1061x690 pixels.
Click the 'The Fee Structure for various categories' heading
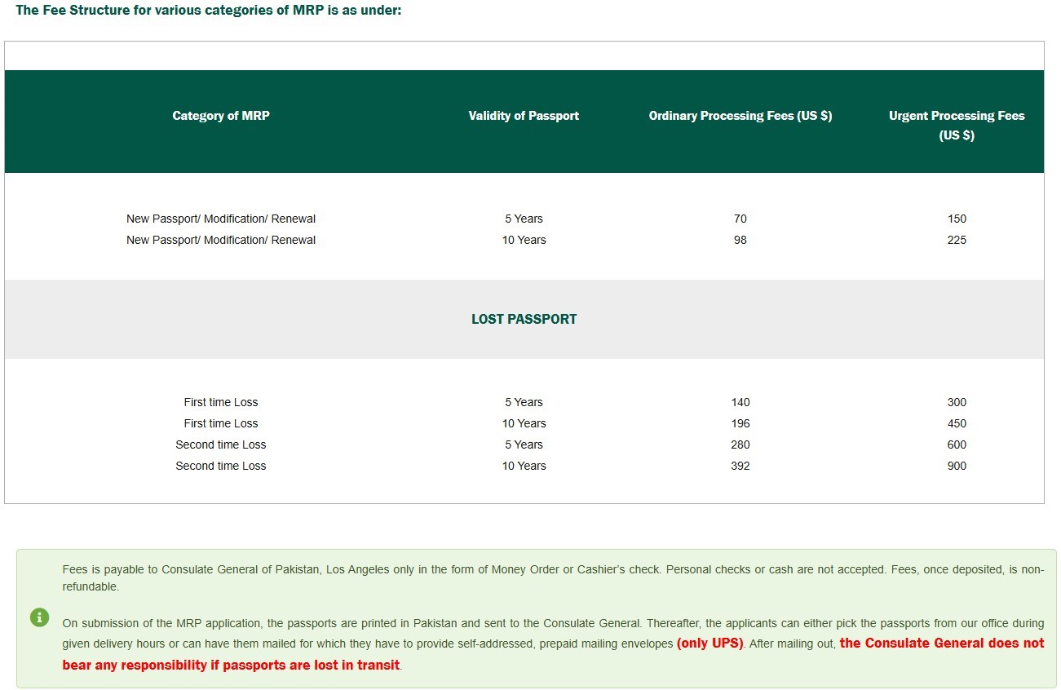(209, 12)
